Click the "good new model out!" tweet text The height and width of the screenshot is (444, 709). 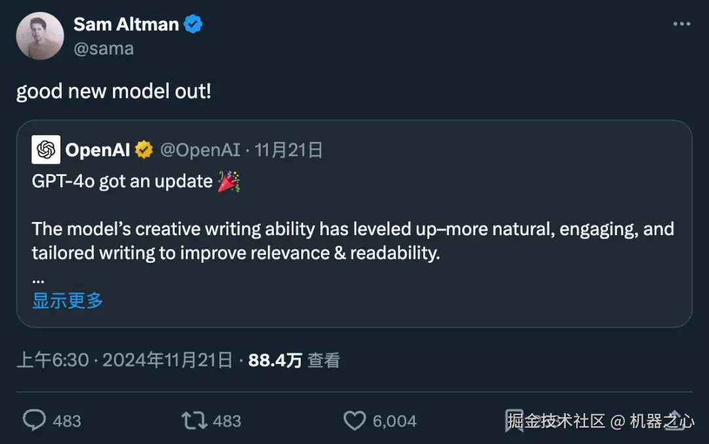point(114,91)
